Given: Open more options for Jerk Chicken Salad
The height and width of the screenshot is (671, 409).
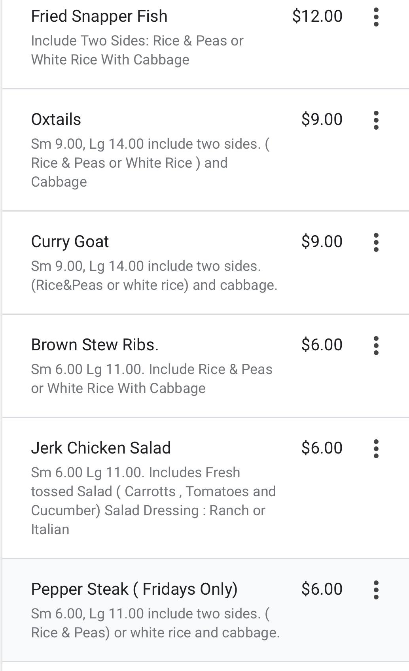Looking at the screenshot, I should click(x=376, y=449).
